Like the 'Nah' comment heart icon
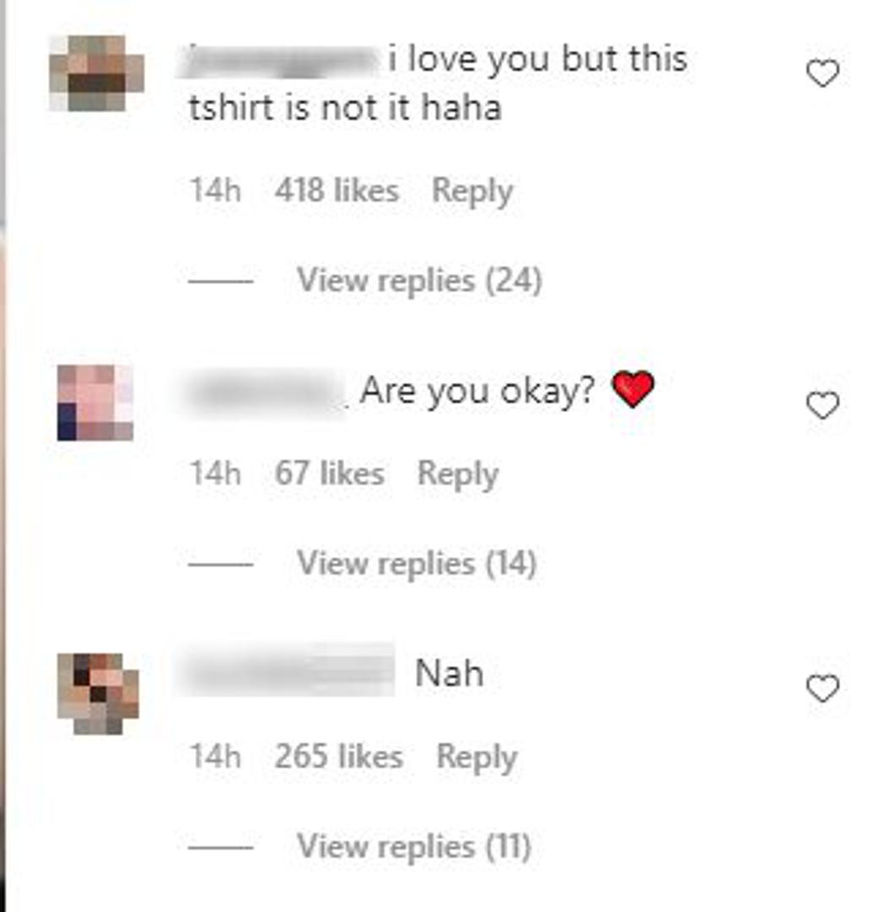872x912 pixels. tap(822, 688)
